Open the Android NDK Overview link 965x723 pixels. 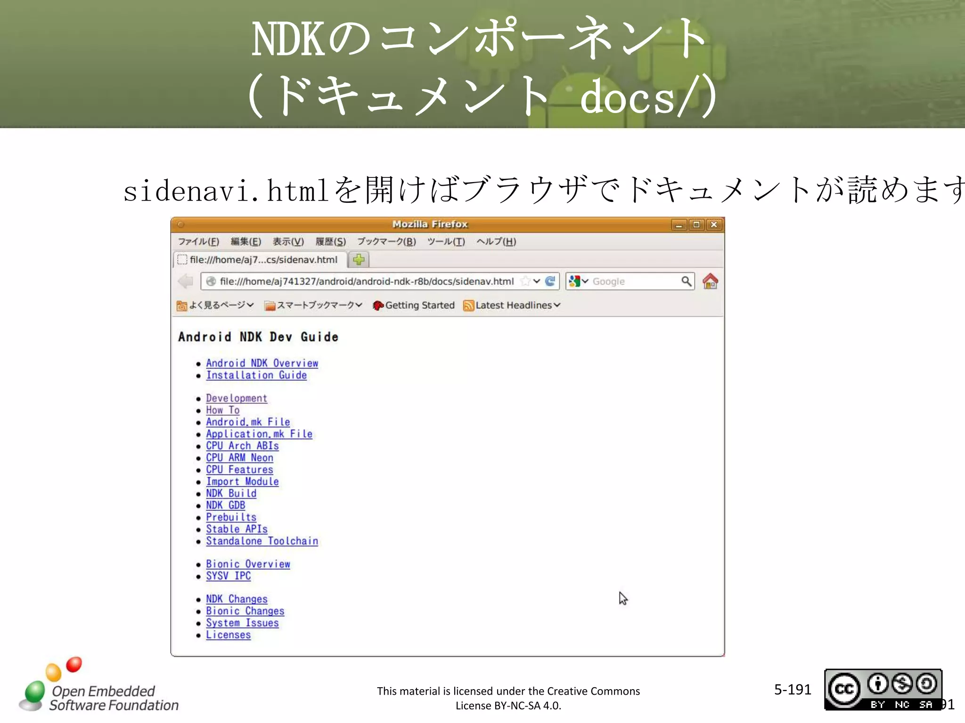(262, 363)
